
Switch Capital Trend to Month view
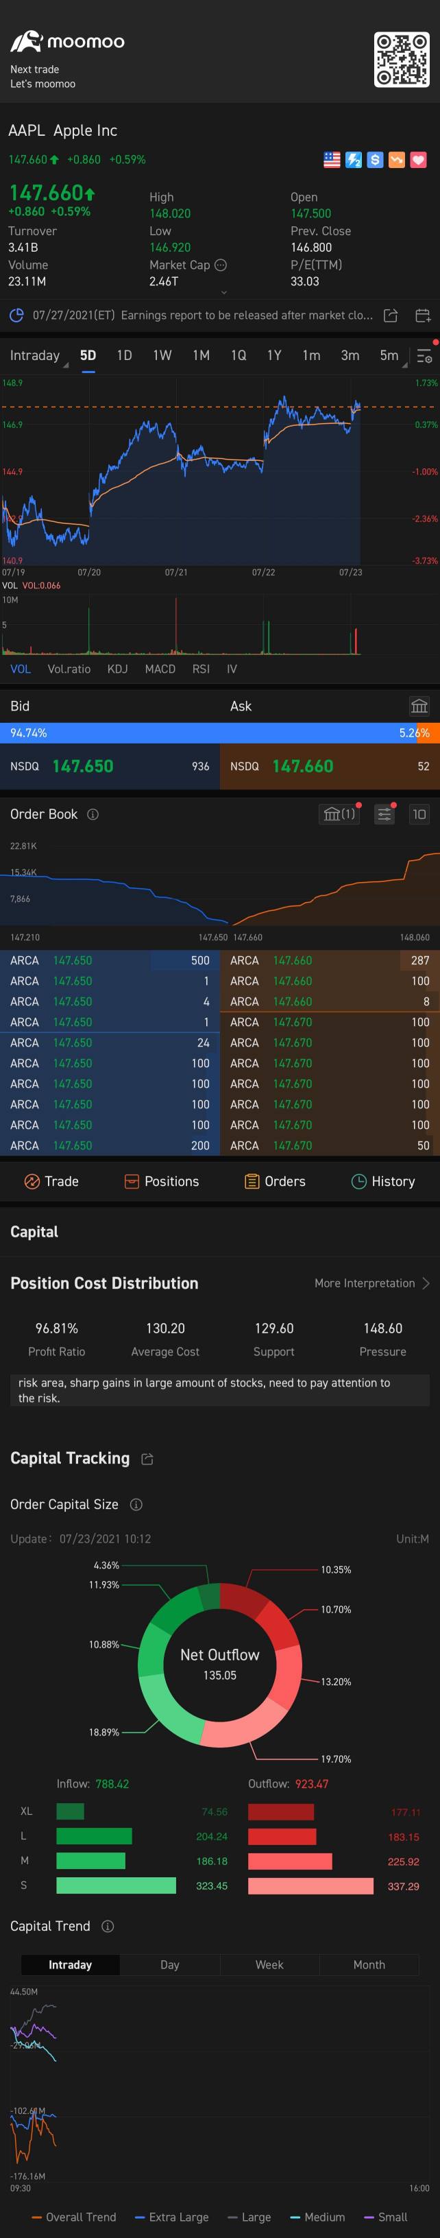[x=369, y=1964]
